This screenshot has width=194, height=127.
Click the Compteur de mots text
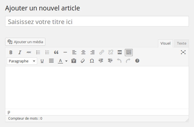click(x=25, y=119)
